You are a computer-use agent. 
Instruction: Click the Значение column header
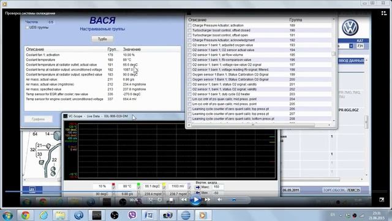132,49
